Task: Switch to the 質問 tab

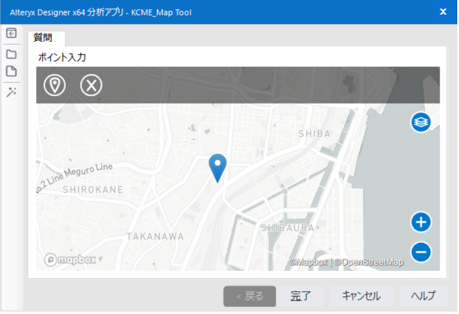Action: click(x=43, y=38)
